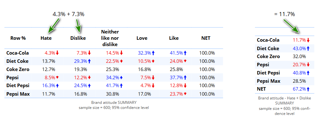Click the red down arrow beside Diet Pepsi Love 4.7%
Viewport: 320px width, 119px height.
tap(153, 86)
